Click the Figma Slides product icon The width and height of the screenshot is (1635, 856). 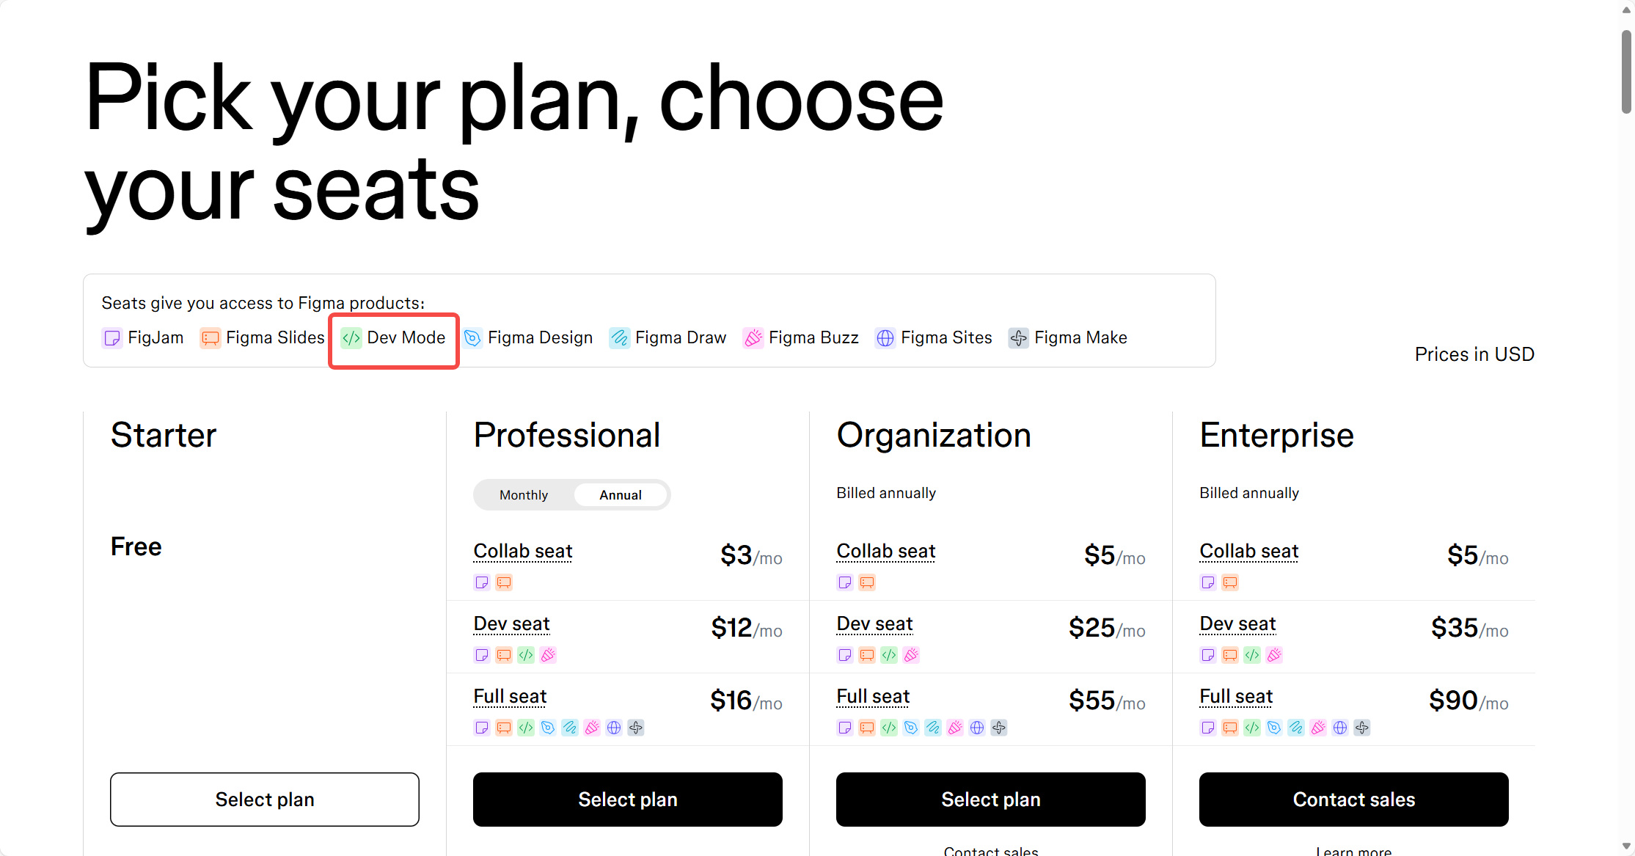pos(210,338)
